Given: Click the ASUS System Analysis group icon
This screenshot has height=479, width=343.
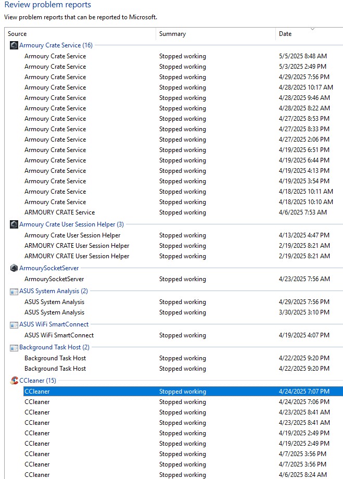Looking at the screenshot, I should [x=14, y=292].
